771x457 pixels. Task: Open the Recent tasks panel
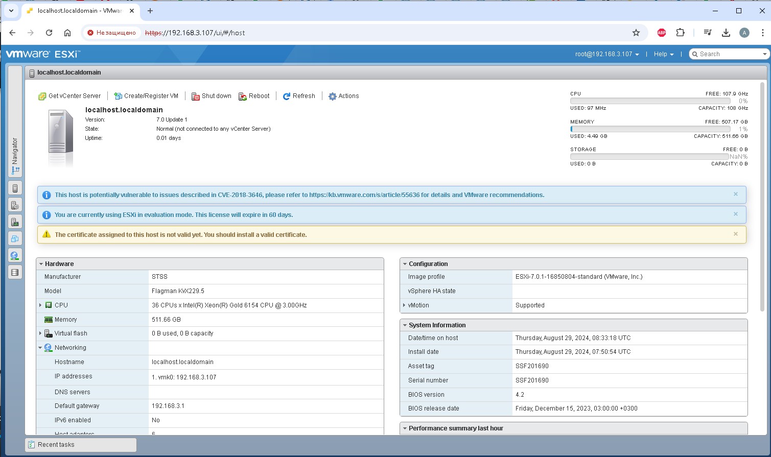point(81,445)
